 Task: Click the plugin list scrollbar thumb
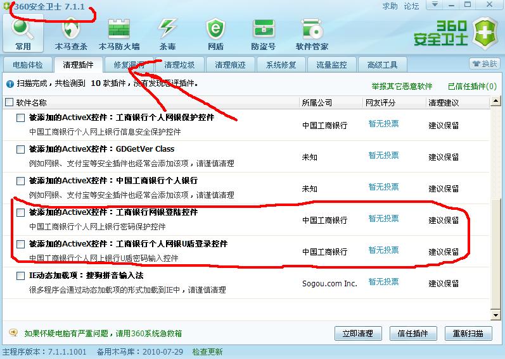(x=495, y=254)
